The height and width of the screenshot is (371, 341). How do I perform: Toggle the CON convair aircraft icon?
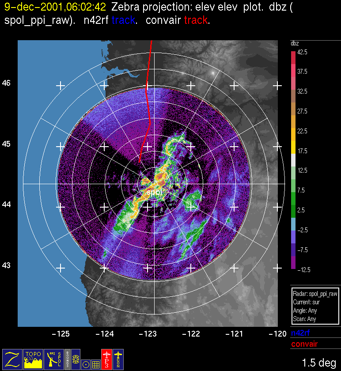pos(118,359)
